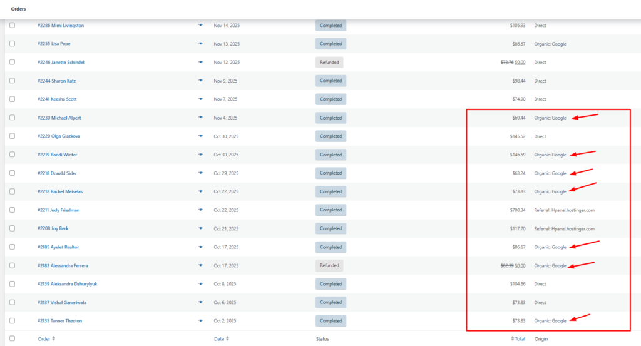Tick the Tanner Thexton order checkbox
The height and width of the screenshot is (346, 641).
point(13,321)
